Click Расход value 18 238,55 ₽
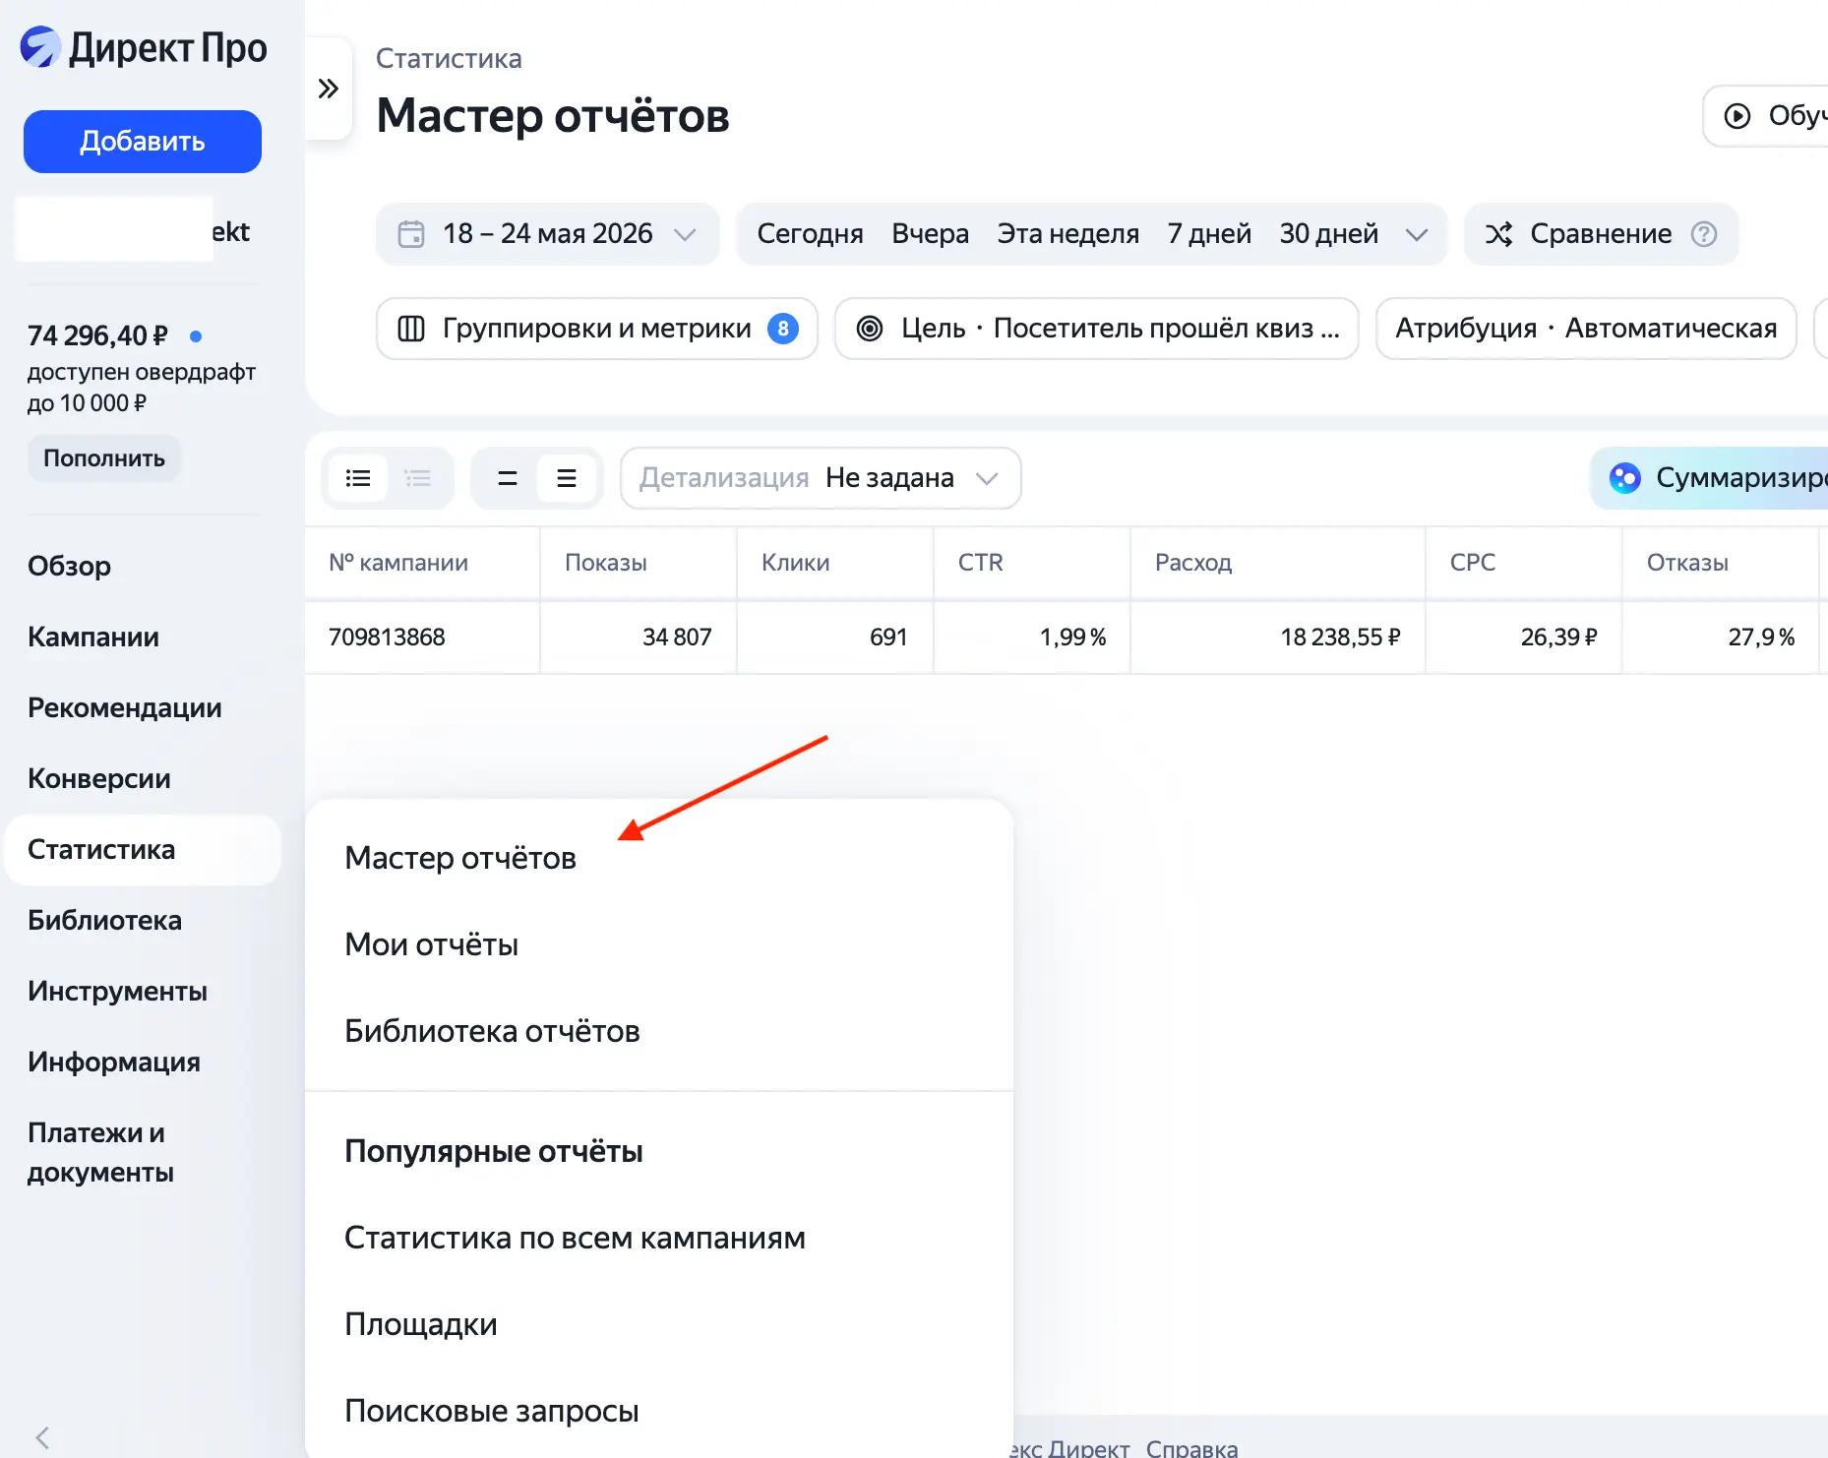 click(1340, 638)
